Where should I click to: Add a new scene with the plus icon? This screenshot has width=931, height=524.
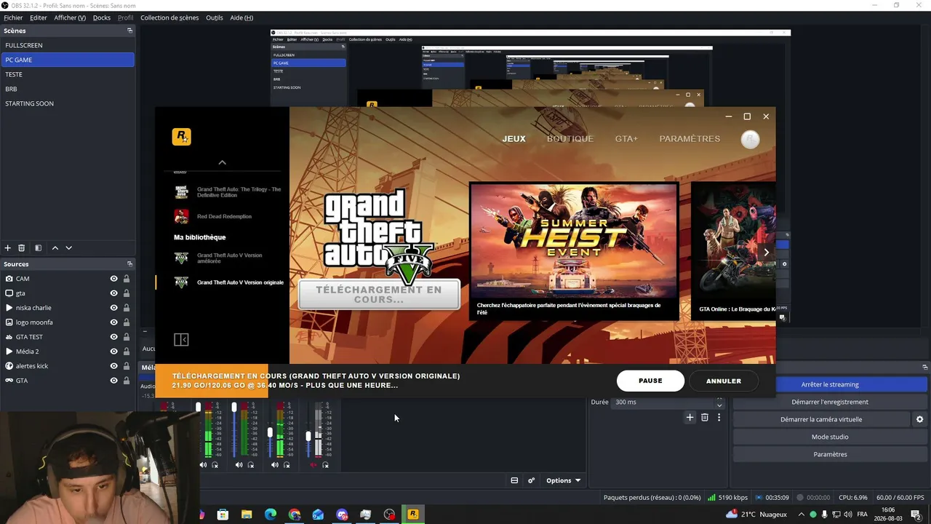point(8,248)
